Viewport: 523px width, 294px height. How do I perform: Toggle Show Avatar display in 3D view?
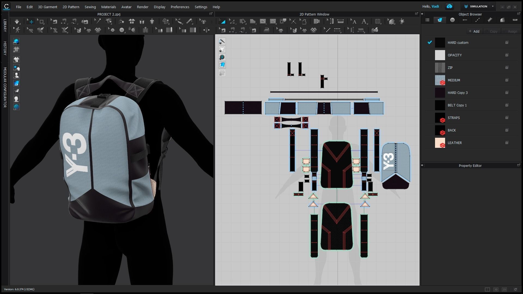click(16, 75)
